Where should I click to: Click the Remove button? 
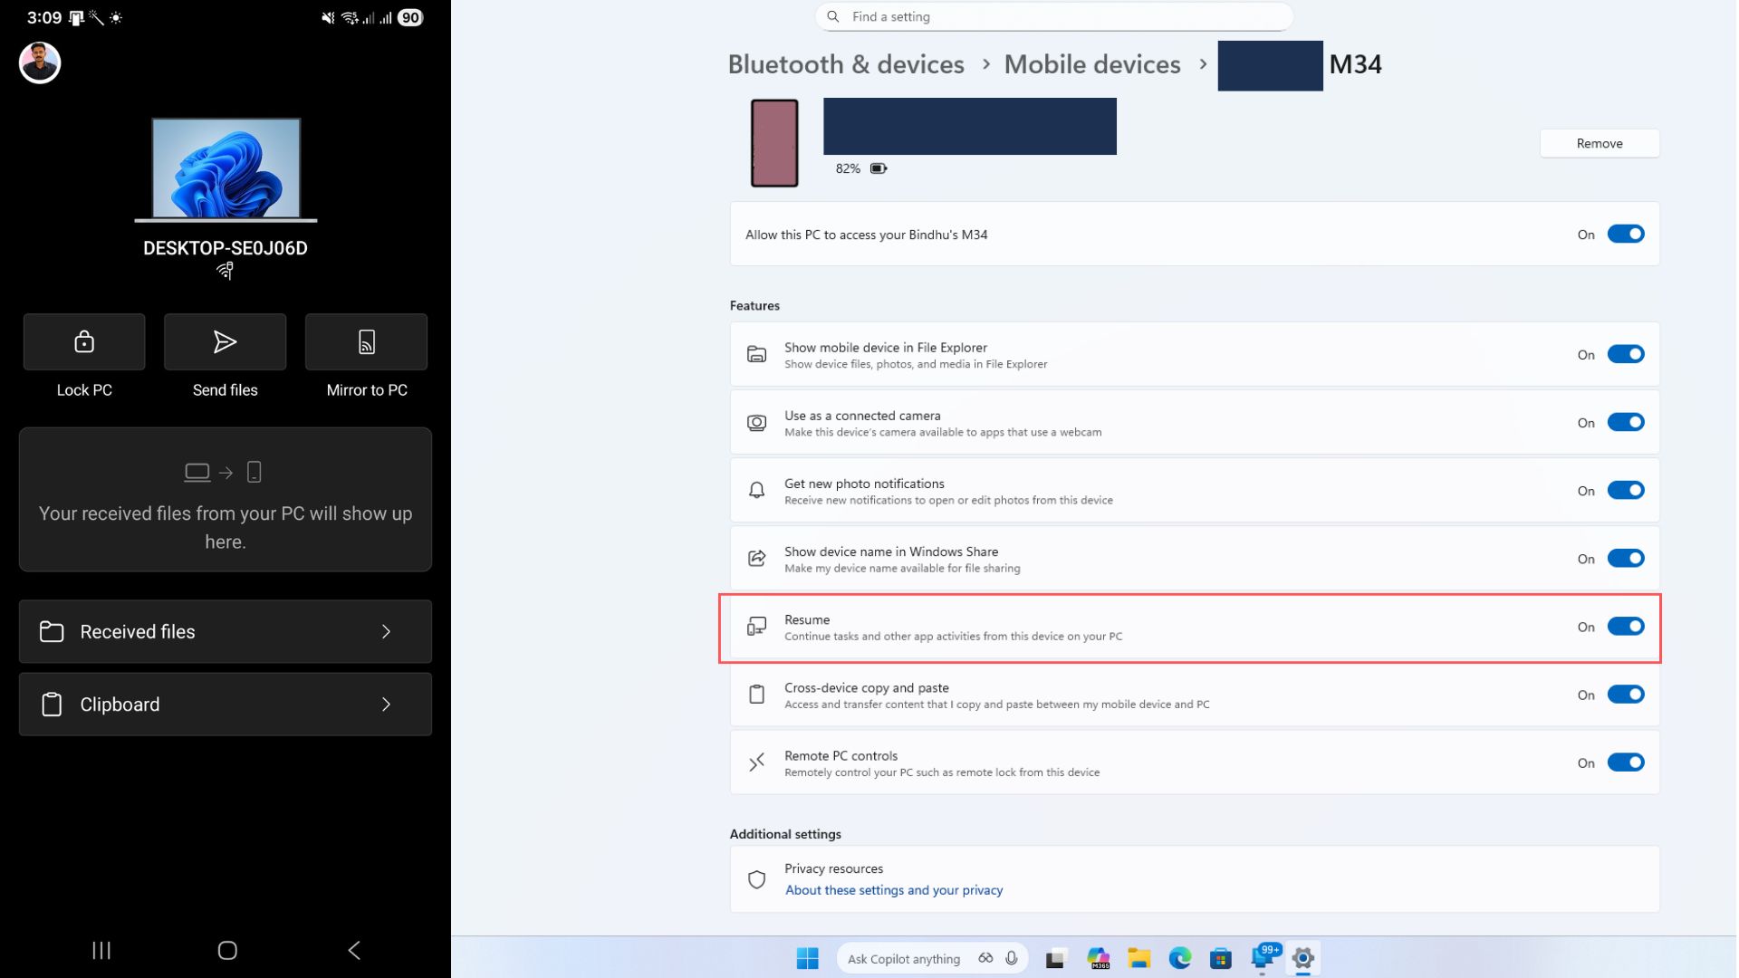[x=1599, y=143]
